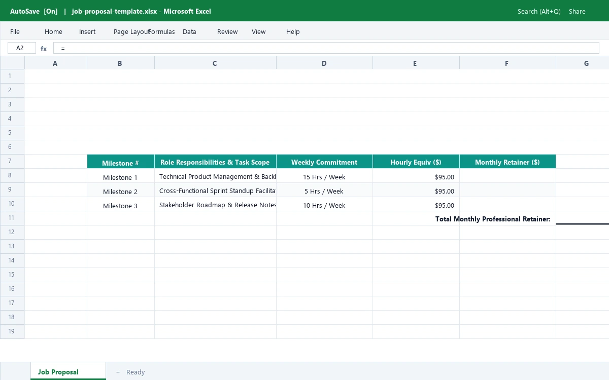Switch to the Home ribbon tab
The height and width of the screenshot is (380, 609).
point(53,31)
